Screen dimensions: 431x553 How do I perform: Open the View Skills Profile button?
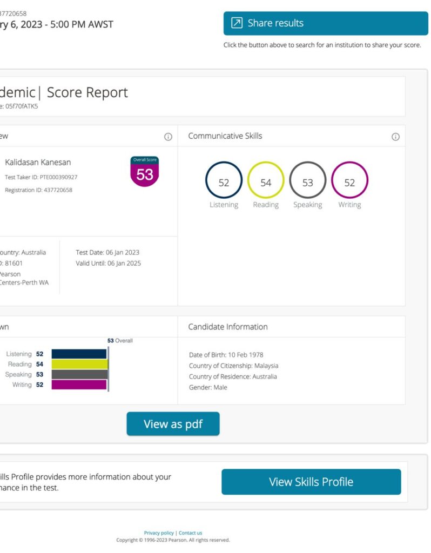click(311, 482)
